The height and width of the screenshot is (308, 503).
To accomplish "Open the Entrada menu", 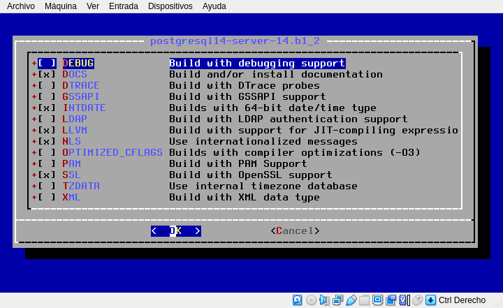I will [124, 6].
